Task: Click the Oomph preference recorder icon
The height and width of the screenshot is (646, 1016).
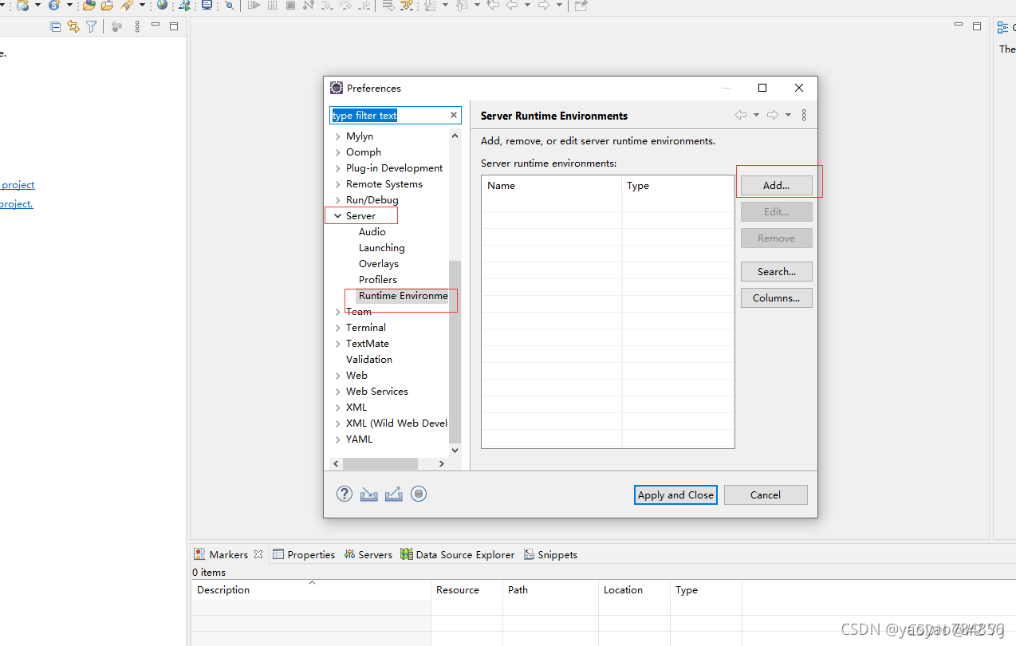Action: coord(419,494)
